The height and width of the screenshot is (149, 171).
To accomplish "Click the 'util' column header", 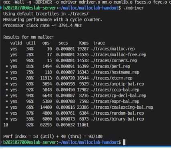I will [31, 43].
